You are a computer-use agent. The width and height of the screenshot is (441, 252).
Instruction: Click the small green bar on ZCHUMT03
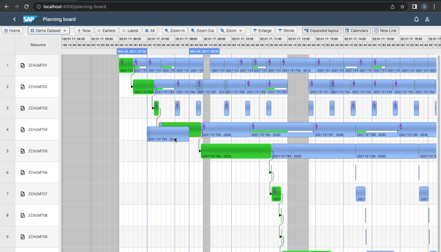tap(156, 108)
